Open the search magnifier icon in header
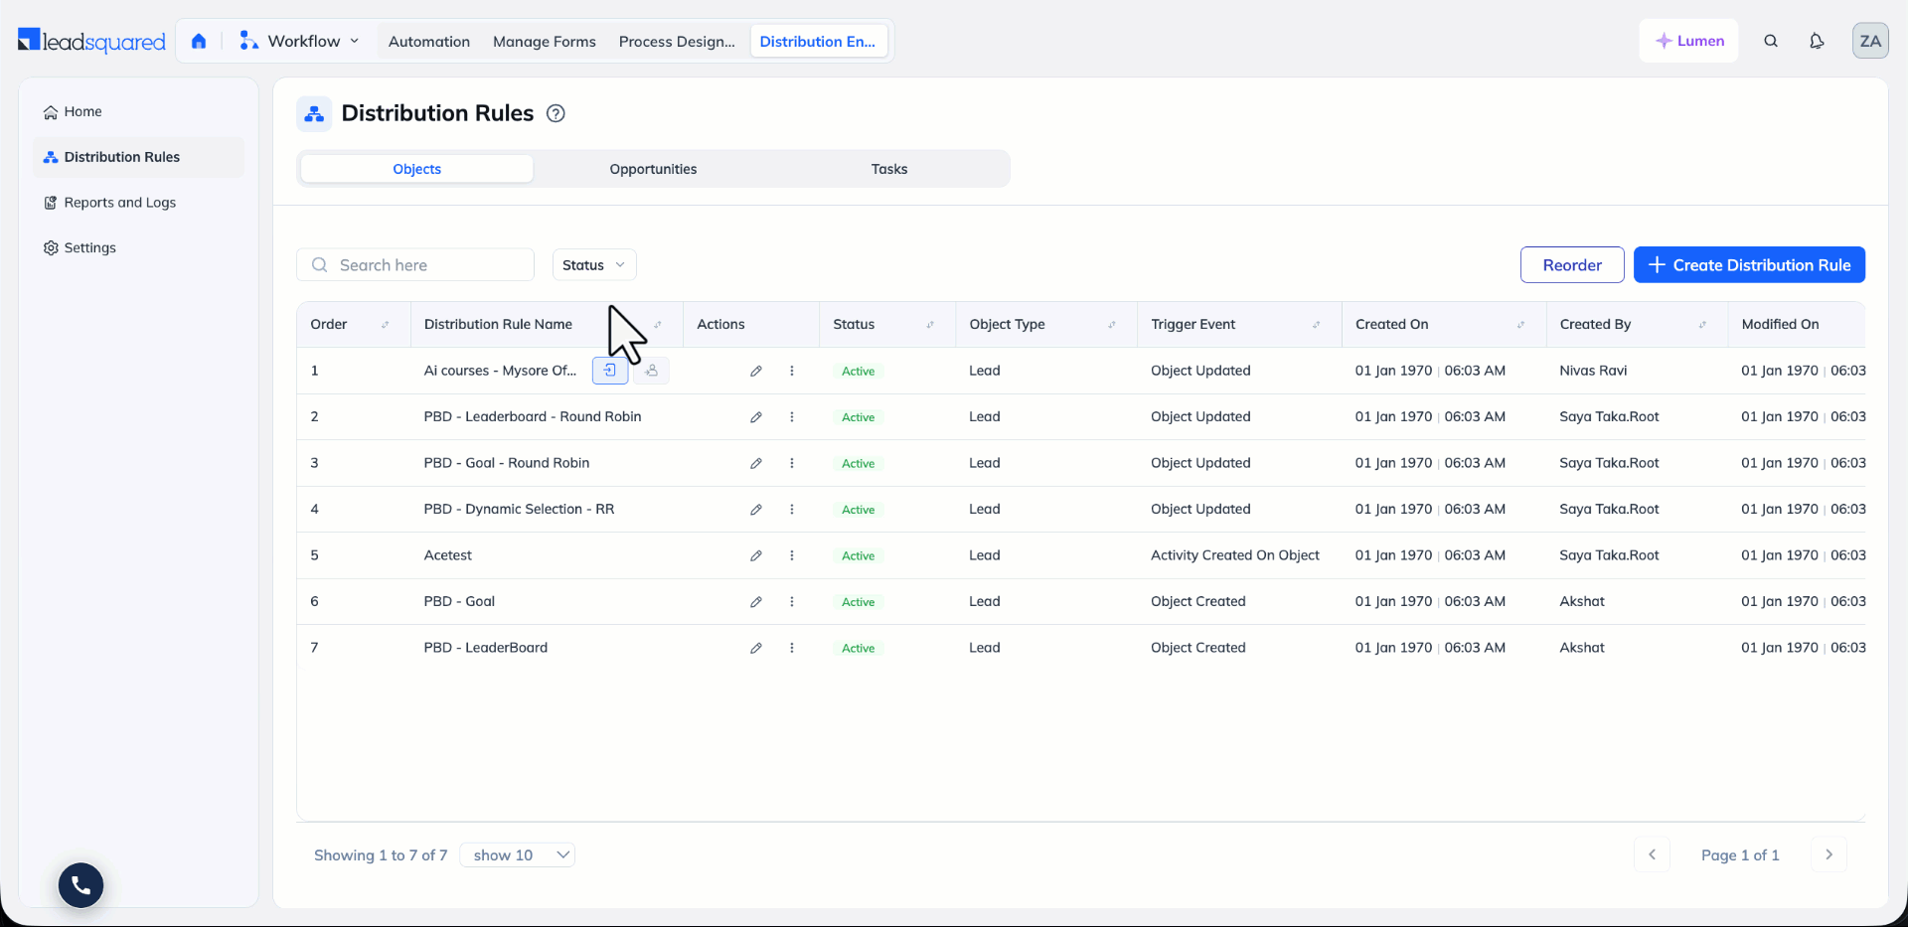 click(1771, 41)
